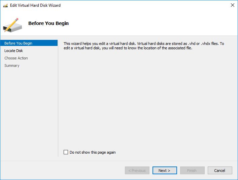
Task: Click the window title 'Edit Virtual Hard Disk Wizard'
Action: click(35, 5)
